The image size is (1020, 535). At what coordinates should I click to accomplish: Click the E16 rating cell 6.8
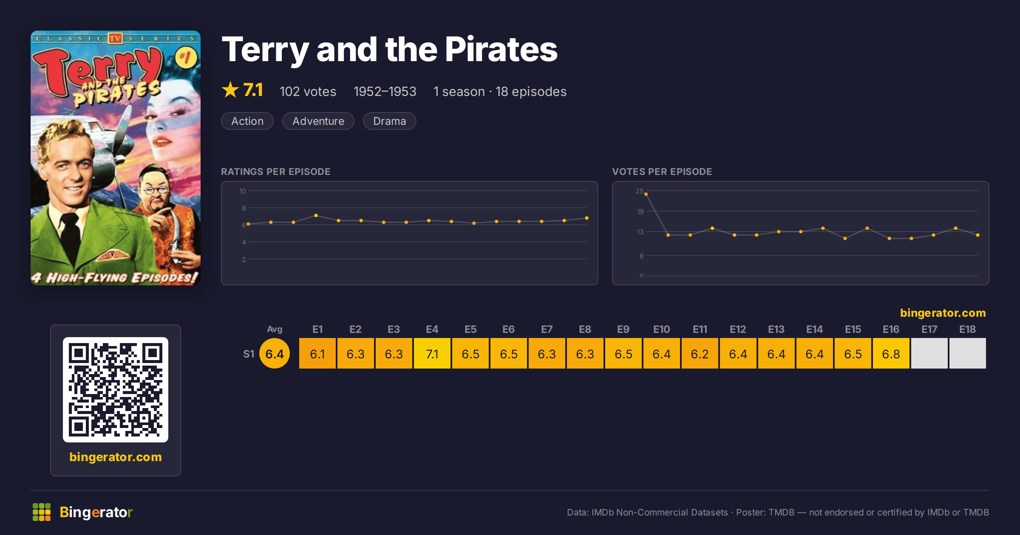891,353
